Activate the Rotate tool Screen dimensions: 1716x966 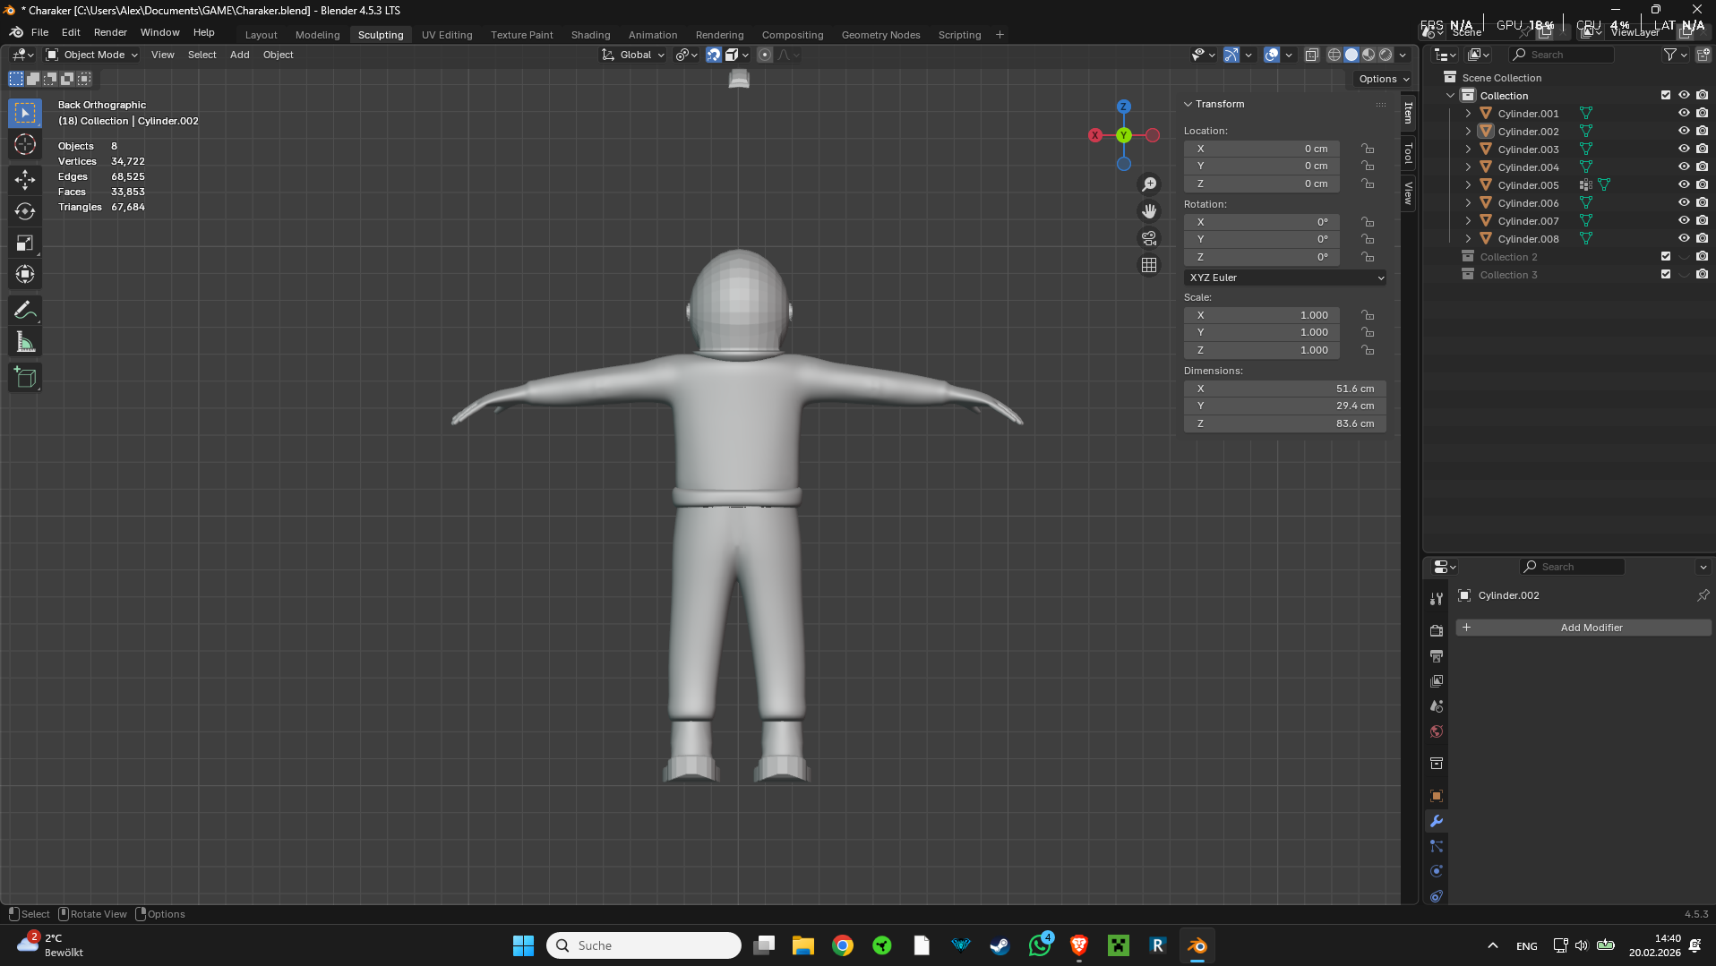(25, 211)
